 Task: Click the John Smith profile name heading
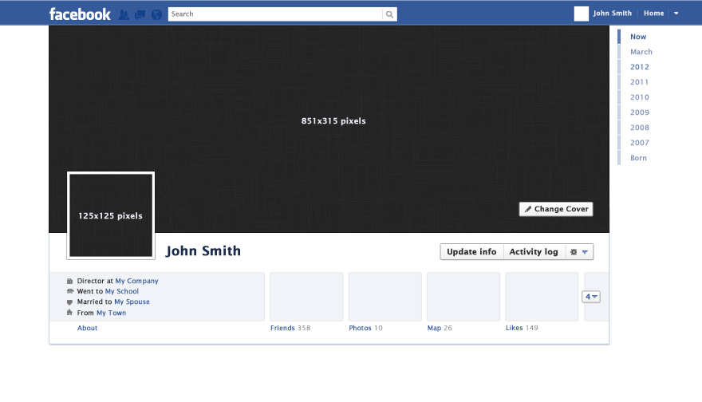click(203, 251)
